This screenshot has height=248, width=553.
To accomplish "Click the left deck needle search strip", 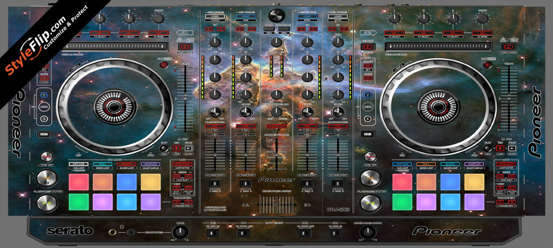I will (115, 47).
